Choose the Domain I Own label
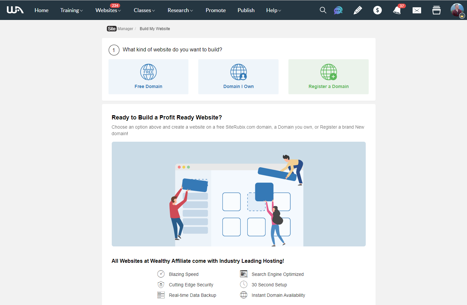Image resolution: width=467 pixels, height=305 pixels. point(239,86)
